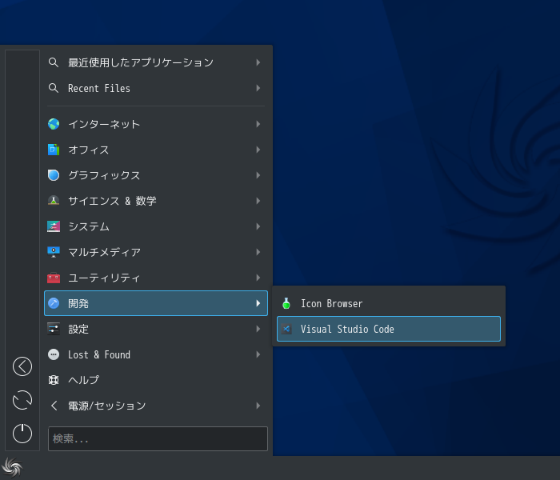Expand the submenu arrow for ユーティリティ
The height and width of the screenshot is (480, 560).
tap(258, 278)
